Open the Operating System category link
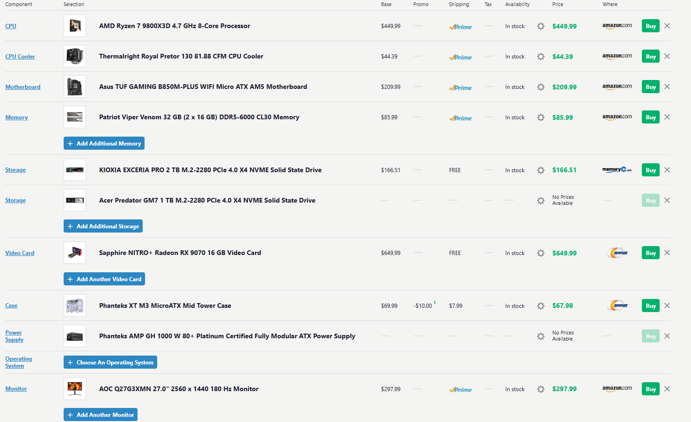Image resolution: width=691 pixels, height=422 pixels. click(x=19, y=362)
